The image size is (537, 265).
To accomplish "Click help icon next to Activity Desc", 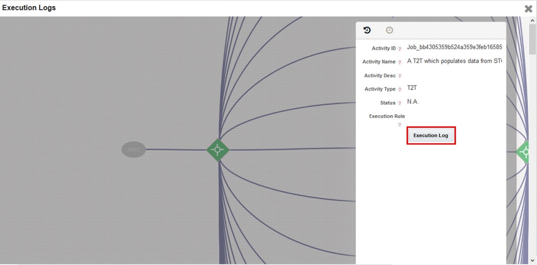I will 400,76.
